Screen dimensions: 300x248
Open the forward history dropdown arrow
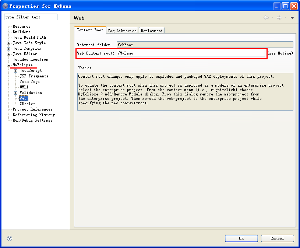point(285,18)
